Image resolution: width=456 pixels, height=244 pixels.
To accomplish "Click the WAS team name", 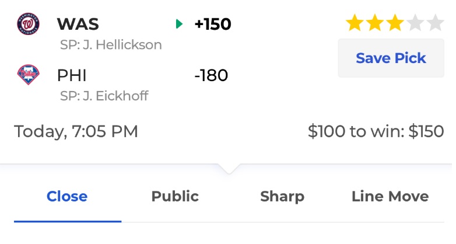I will tap(78, 24).
